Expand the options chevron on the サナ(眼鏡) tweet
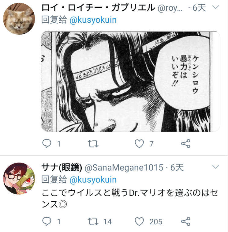Image resolution: width=228 pixels, height=232 pixels. pyautogui.click(x=215, y=167)
